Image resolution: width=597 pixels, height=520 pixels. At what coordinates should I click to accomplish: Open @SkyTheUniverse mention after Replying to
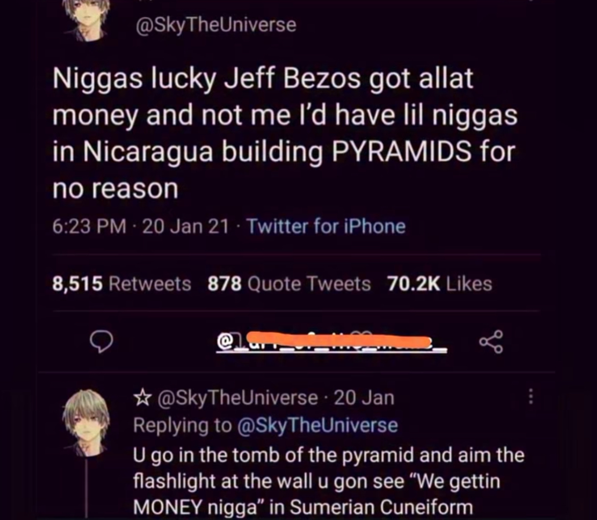[x=317, y=425]
